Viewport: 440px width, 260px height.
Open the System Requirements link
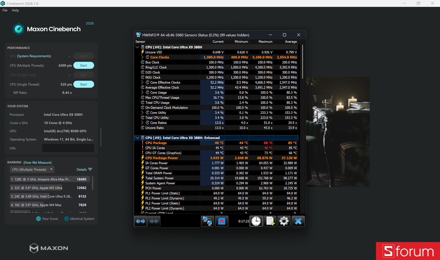[x=34, y=56]
